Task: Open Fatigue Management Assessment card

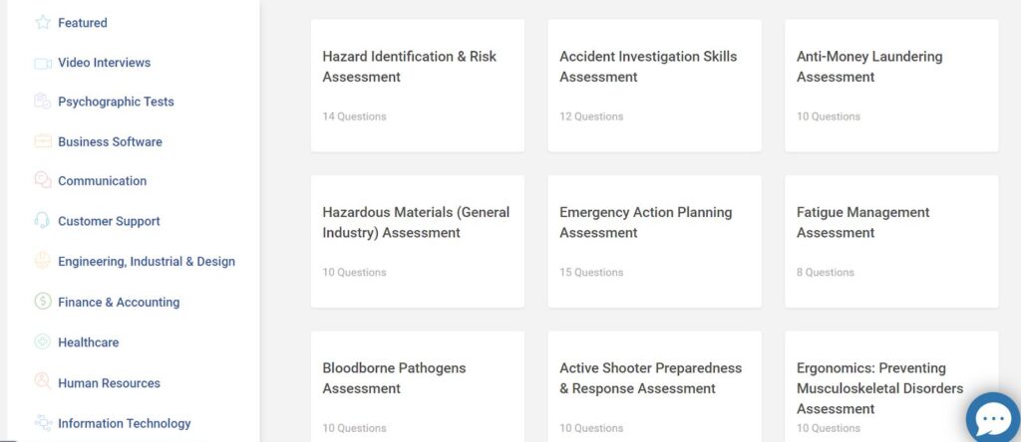Action: pos(891,242)
